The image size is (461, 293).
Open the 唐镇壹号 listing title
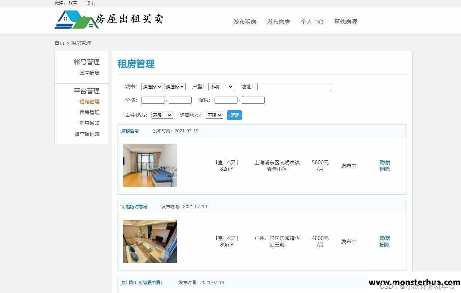(x=130, y=131)
